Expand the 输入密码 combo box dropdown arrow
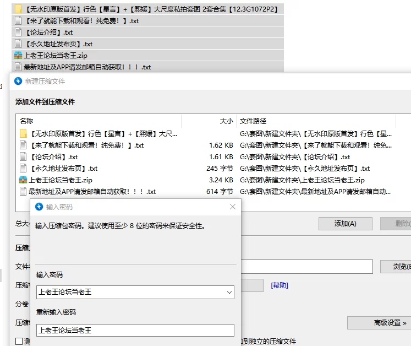 coord(229,293)
